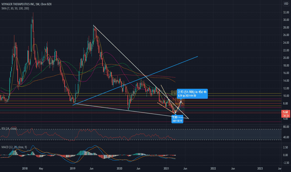Click 2018 on the time axis
The image size is (291, 172).
[x=25, y=169]
